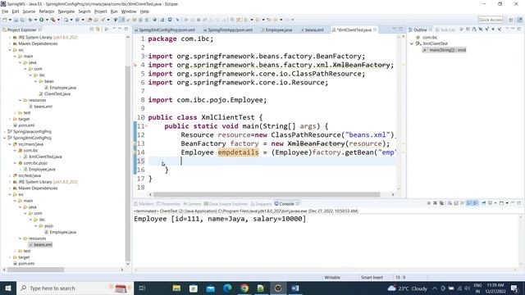Click Collapse All in Project Explorer
Viewport: 525px width, 295px height.
tap(92, 29)
